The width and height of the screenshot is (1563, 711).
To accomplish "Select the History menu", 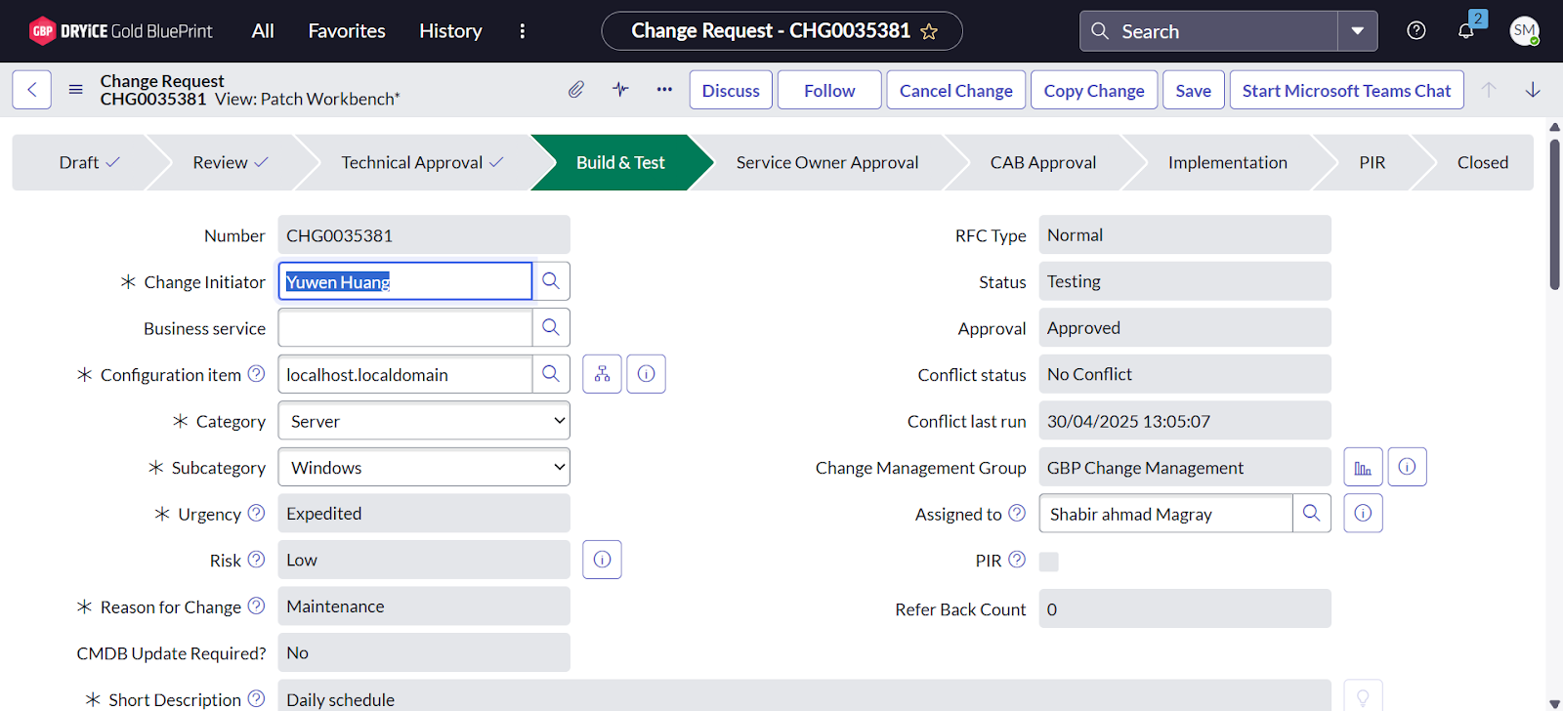I will point(450,31).
